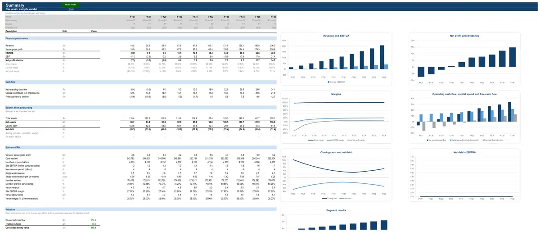540x232 pixels.
Task: Select the Concluded equity value label
Action: click(x=16, y=227)
